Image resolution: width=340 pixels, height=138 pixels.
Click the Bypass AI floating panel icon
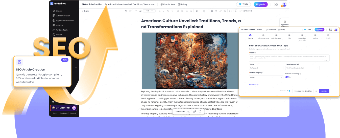coord(285,22)
